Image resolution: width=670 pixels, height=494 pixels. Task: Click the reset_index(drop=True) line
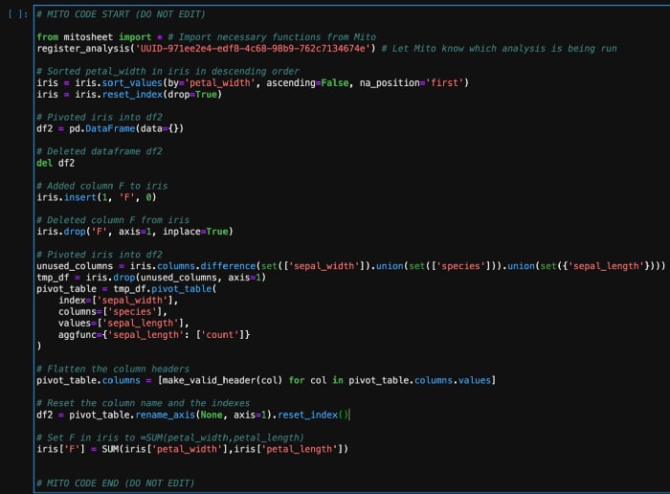click(x=129, y=94)
